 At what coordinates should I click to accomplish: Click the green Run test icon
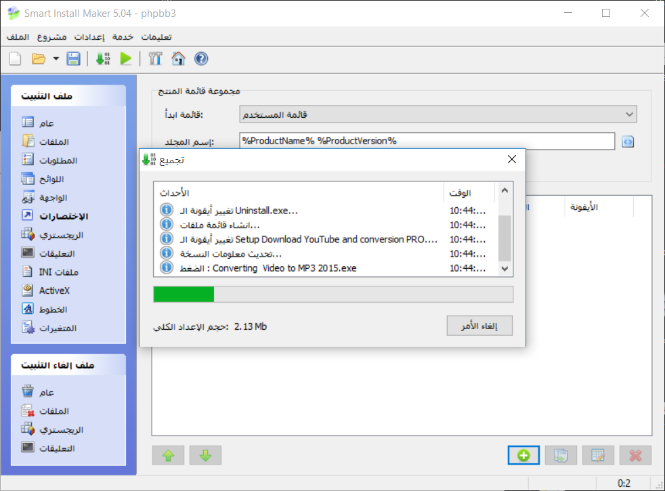[x=126, y=58]
